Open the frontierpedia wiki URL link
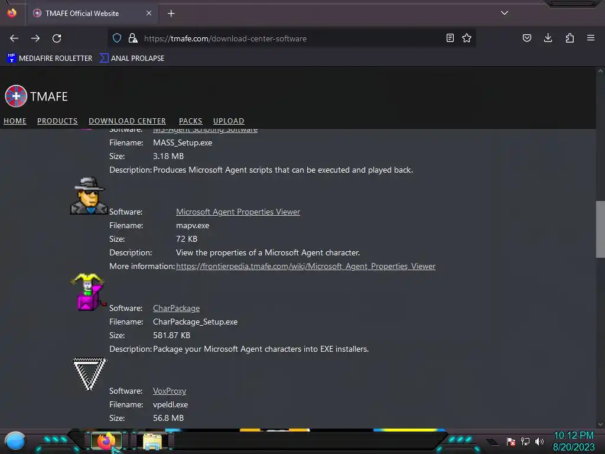Viewport: 605px width, 454px height. coord(305,267)
